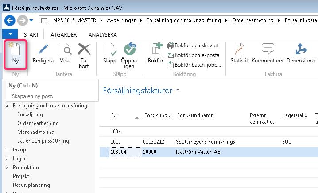
Task: Click the address bar table icon
Action: pos(44,20)
